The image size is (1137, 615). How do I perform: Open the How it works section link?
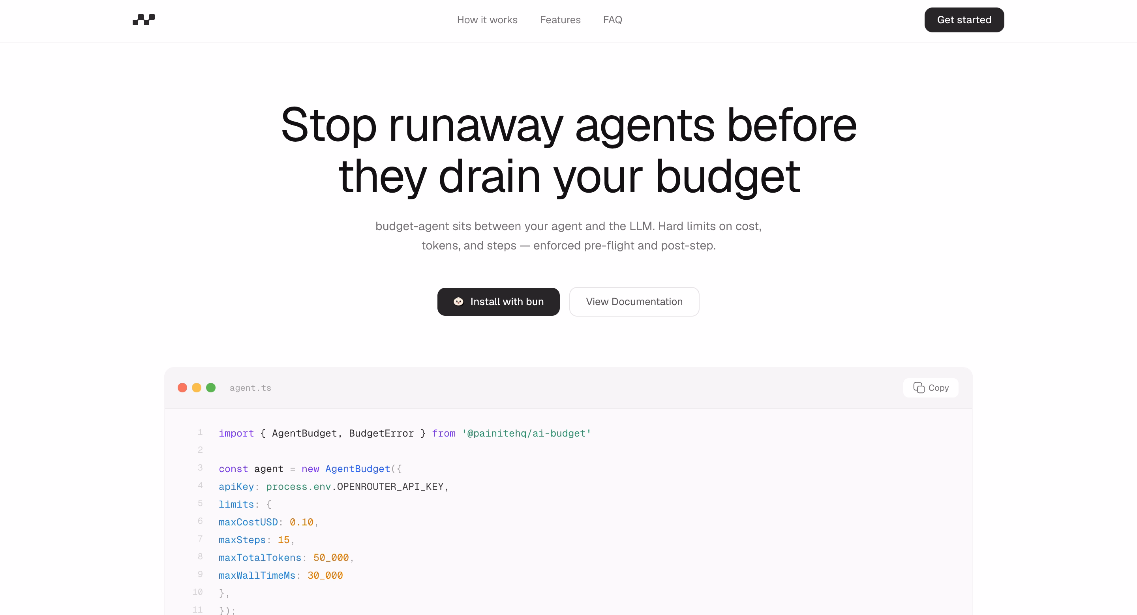point(487,20)
